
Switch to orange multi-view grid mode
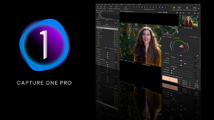pyautogui.click(x=120, y=11)
